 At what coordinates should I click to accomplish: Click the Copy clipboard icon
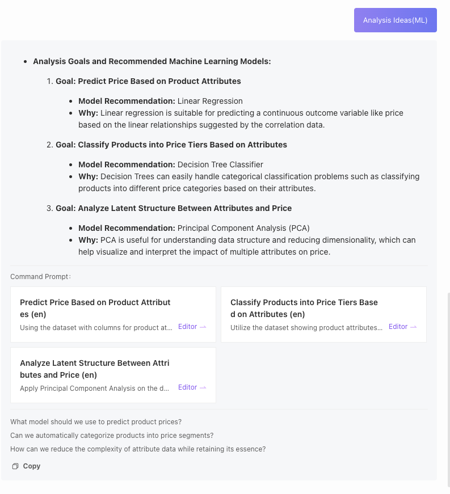(15, 466)
